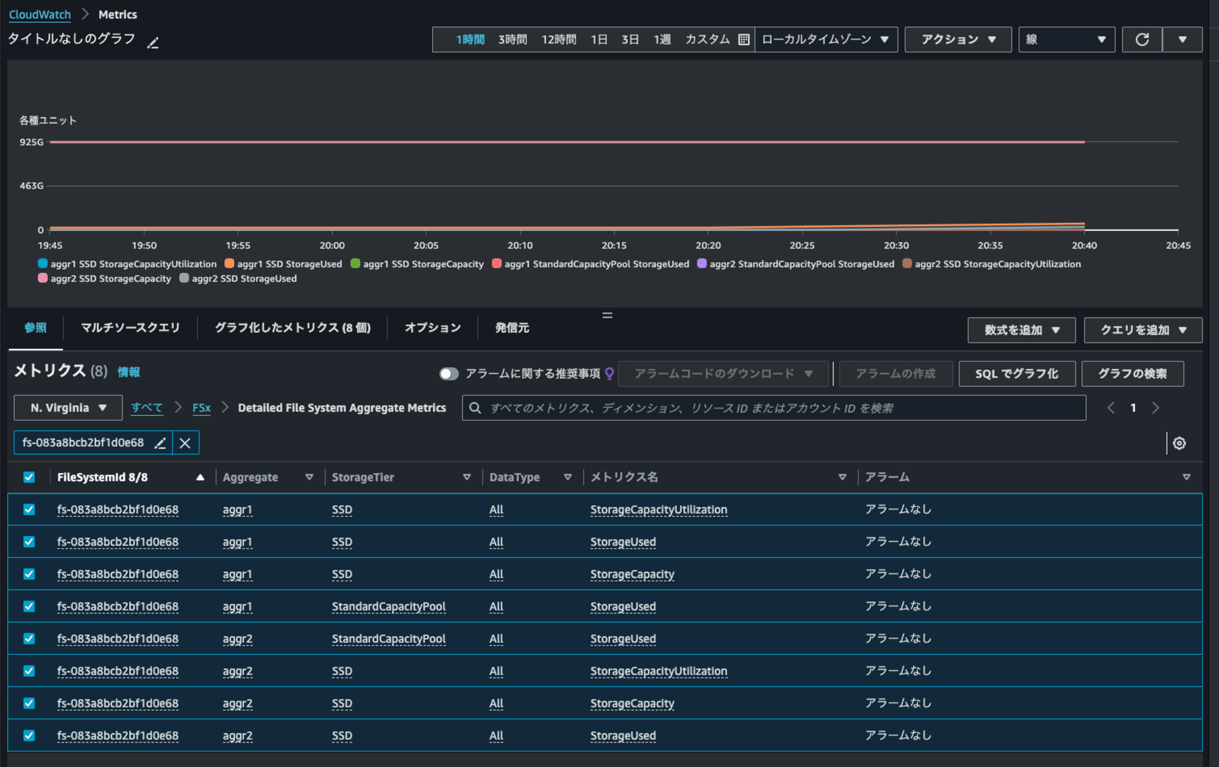Uncheck aggr2 StandardCapacityPool StorageUsed row

click(29, 638)
